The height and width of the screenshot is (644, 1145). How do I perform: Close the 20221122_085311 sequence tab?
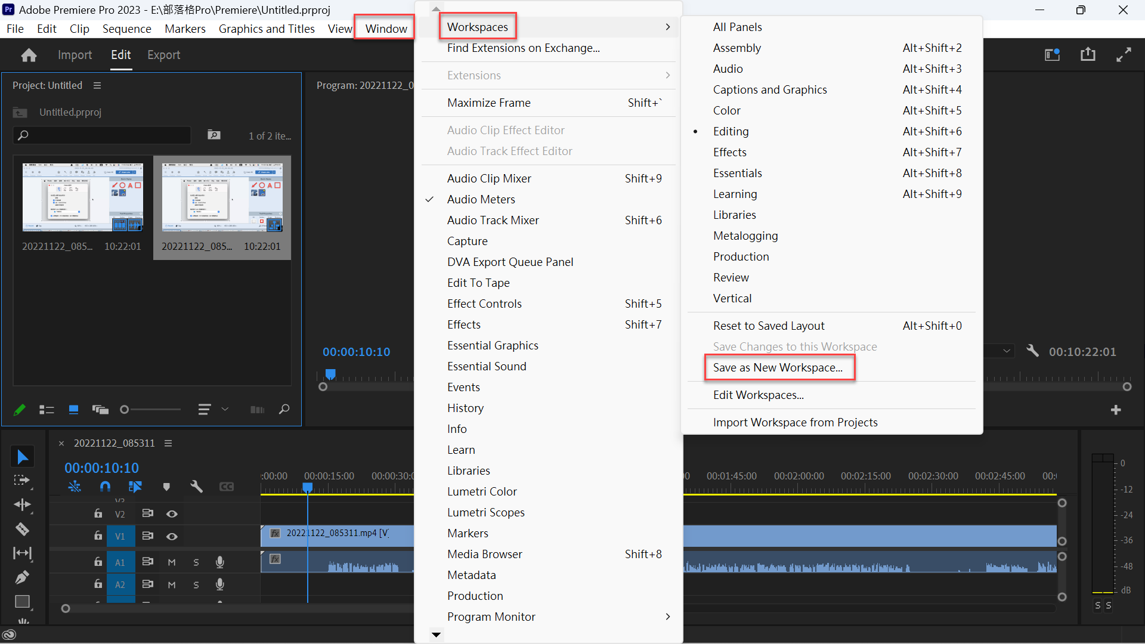(61, 443)
